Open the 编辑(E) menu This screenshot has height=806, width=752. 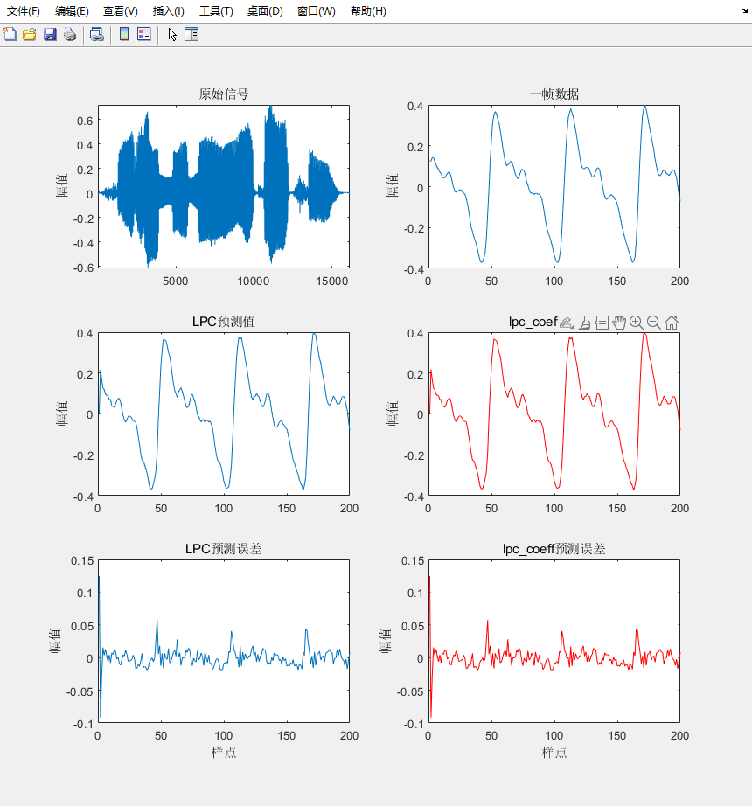click(72, 10)
